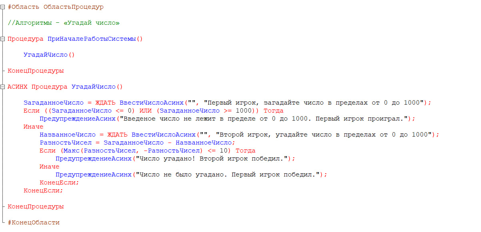The width and height of the screenshot is (481, 232).
Task: Click the last КонецПроцедуры keyword
Action: pyautogui.click(x=36, y=207)
